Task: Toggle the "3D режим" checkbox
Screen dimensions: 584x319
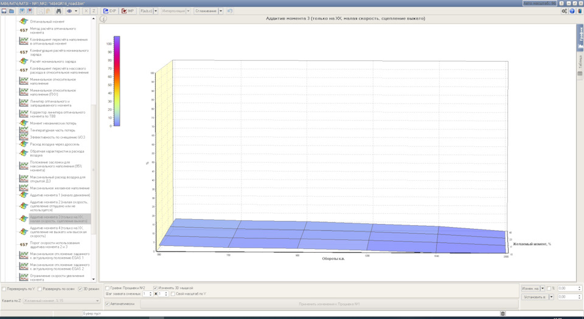Action: click(80, 289)
